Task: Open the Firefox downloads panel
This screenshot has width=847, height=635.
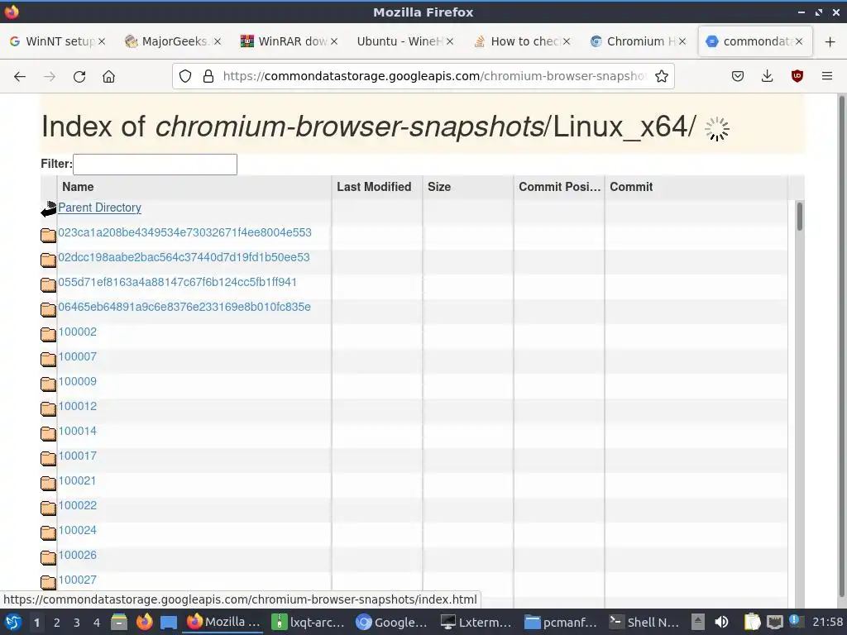Action: (x=767, y=76)
